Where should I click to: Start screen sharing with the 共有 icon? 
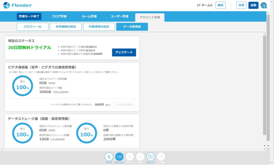[x=140, y=156]
